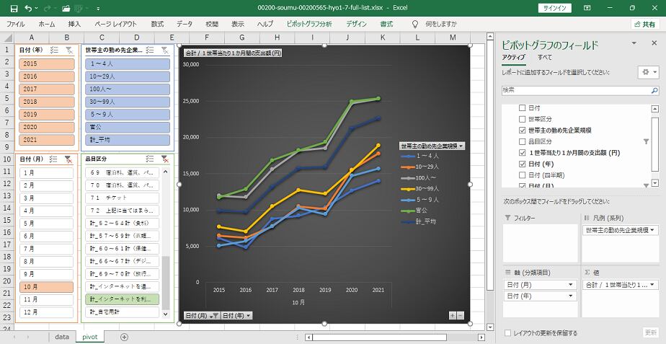The height and width of the screenshot is (344, 666).
Task: Uncheck the 1世帯当たり1か月間の支出額 field
Action: 523,153
